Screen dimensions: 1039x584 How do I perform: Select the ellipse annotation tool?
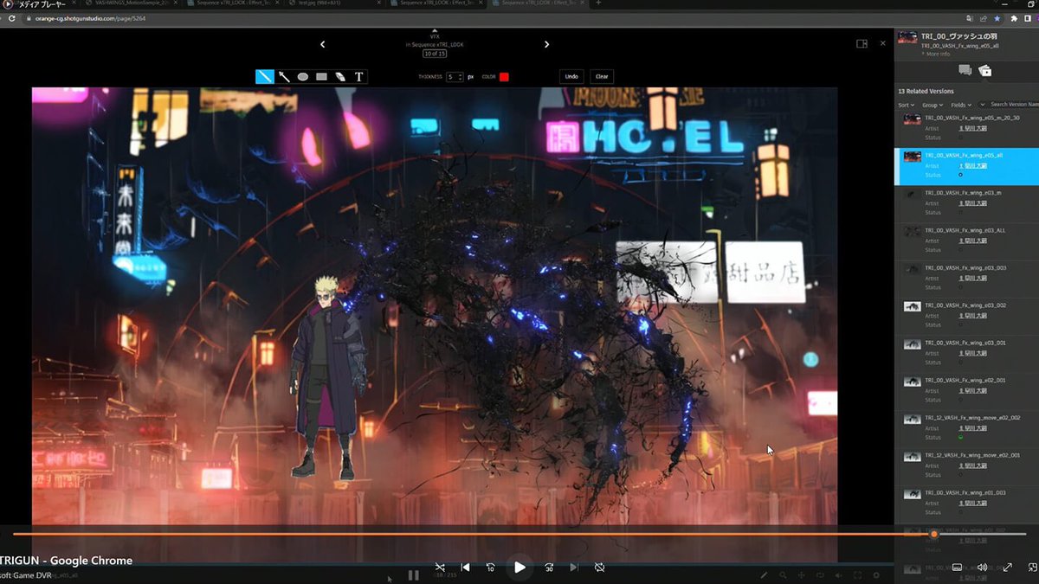[303, 76]
